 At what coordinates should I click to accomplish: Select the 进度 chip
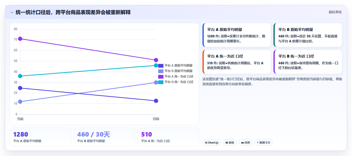tap(245, 143)
